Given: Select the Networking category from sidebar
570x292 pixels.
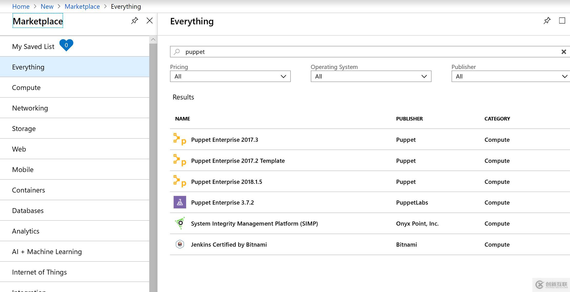Looking at the screenshot, I should coord(30,108).
